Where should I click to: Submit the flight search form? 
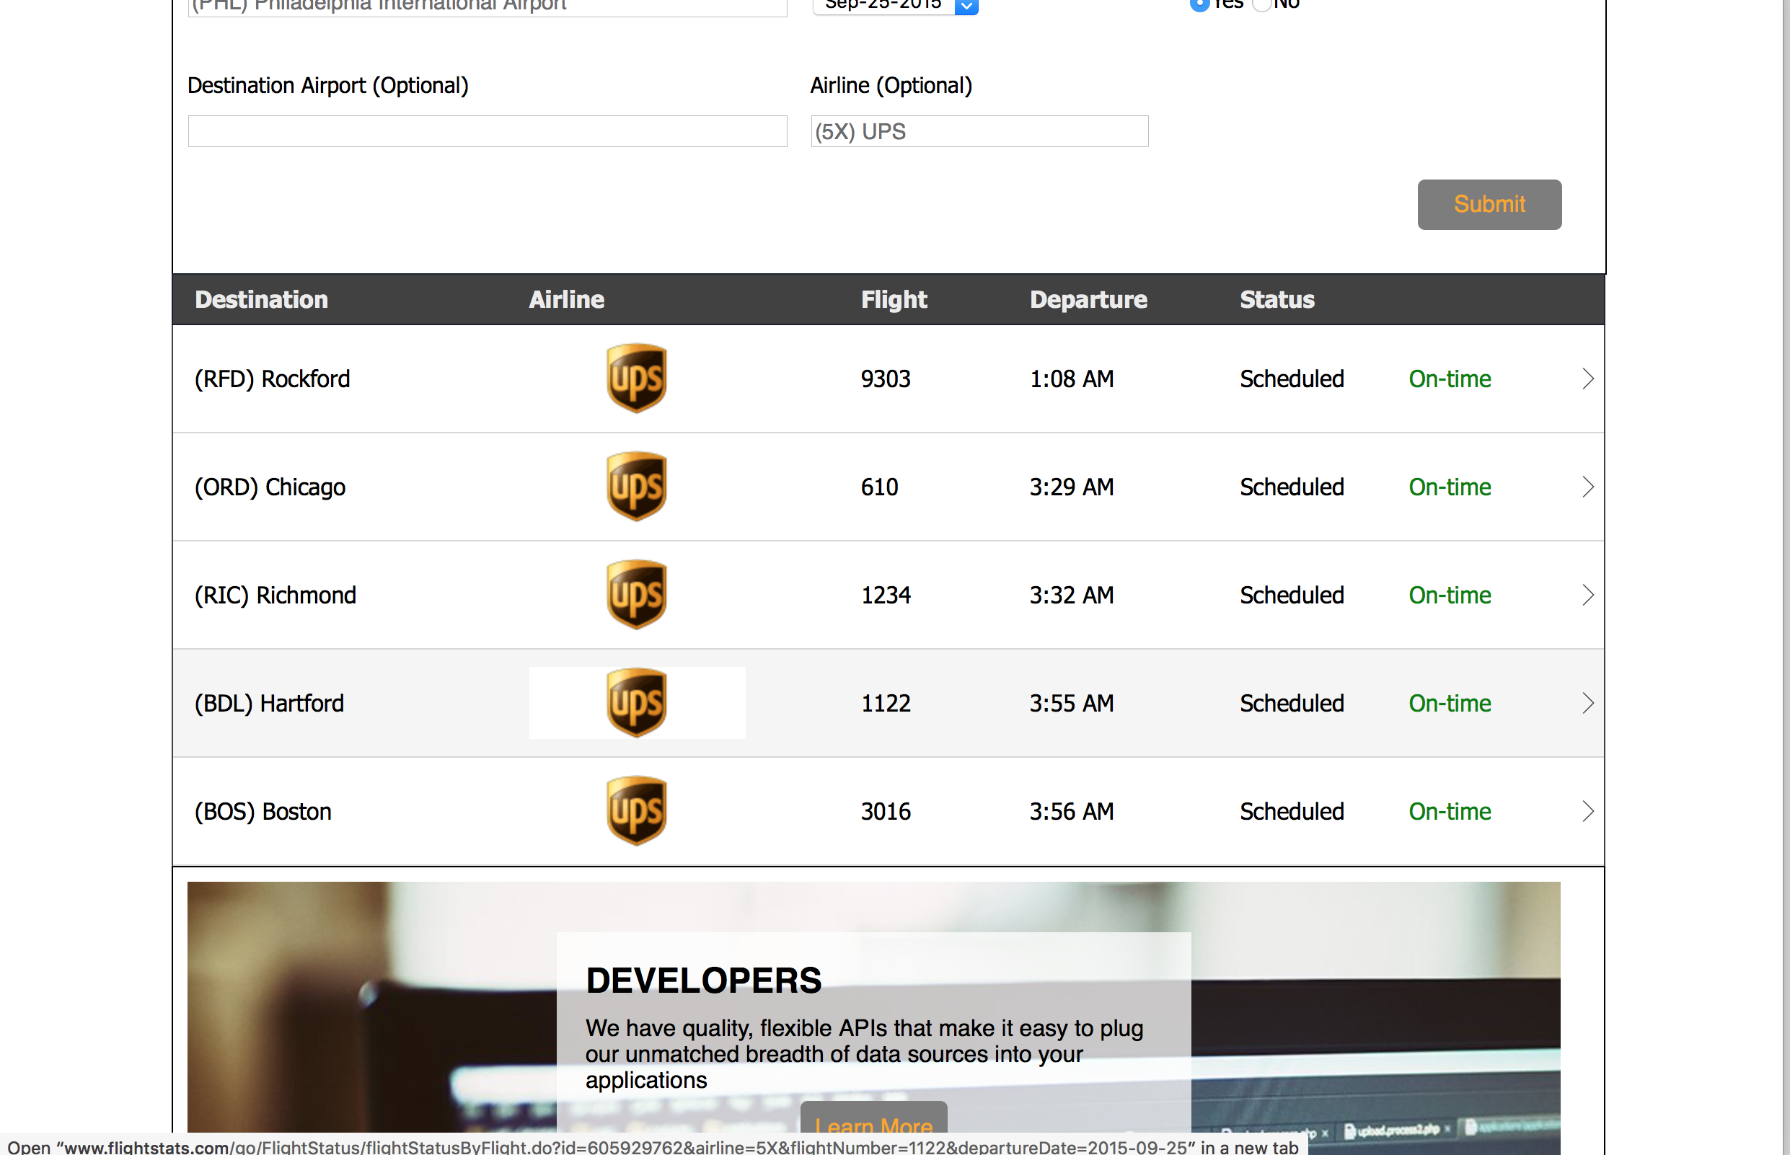tap(1489, 204)
